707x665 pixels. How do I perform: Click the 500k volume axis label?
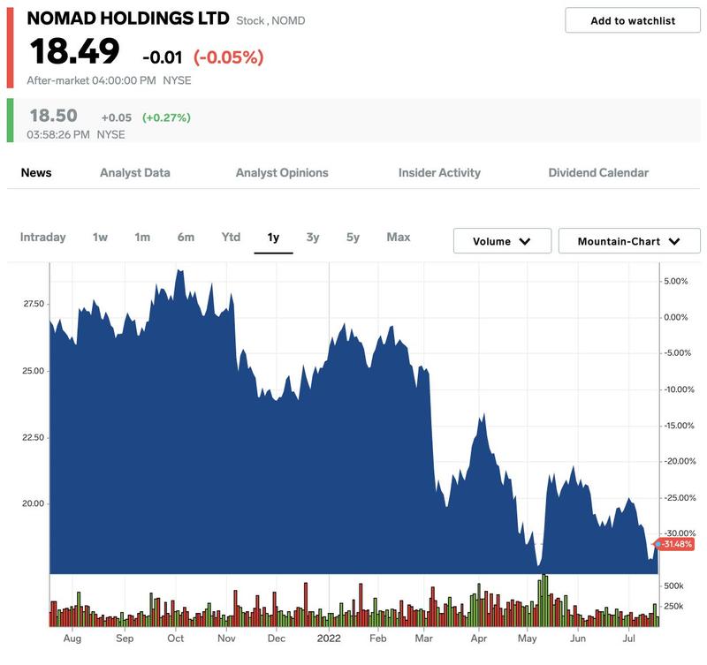click(673, 586)
